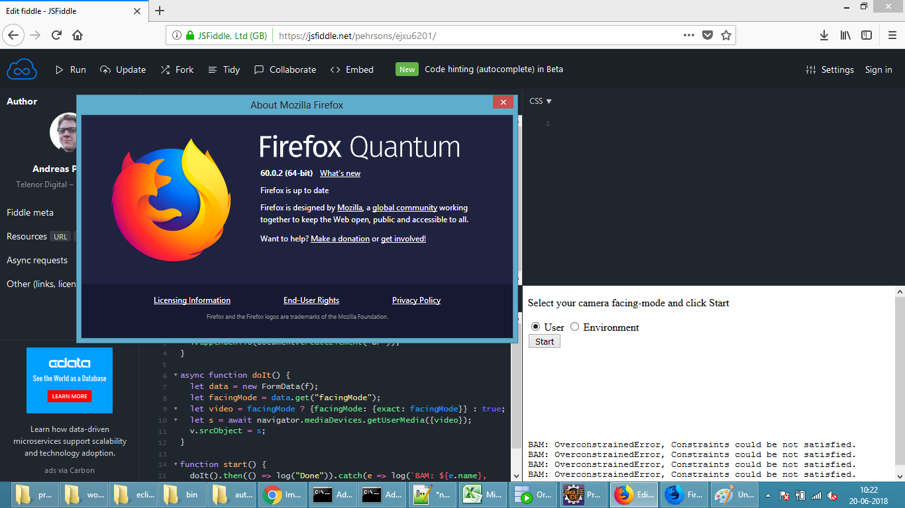
Task: Tidy the code
Action: coord(224,69)
